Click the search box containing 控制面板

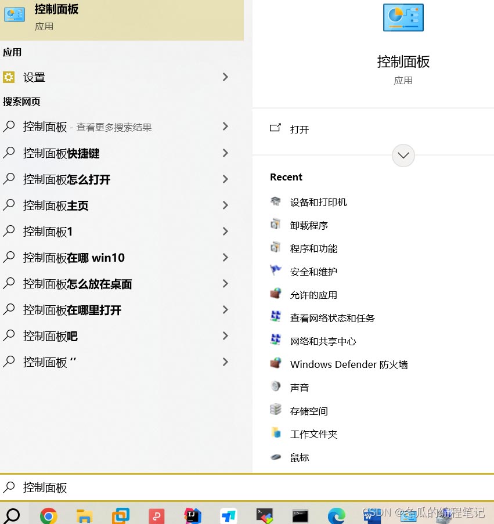(247, 487)
